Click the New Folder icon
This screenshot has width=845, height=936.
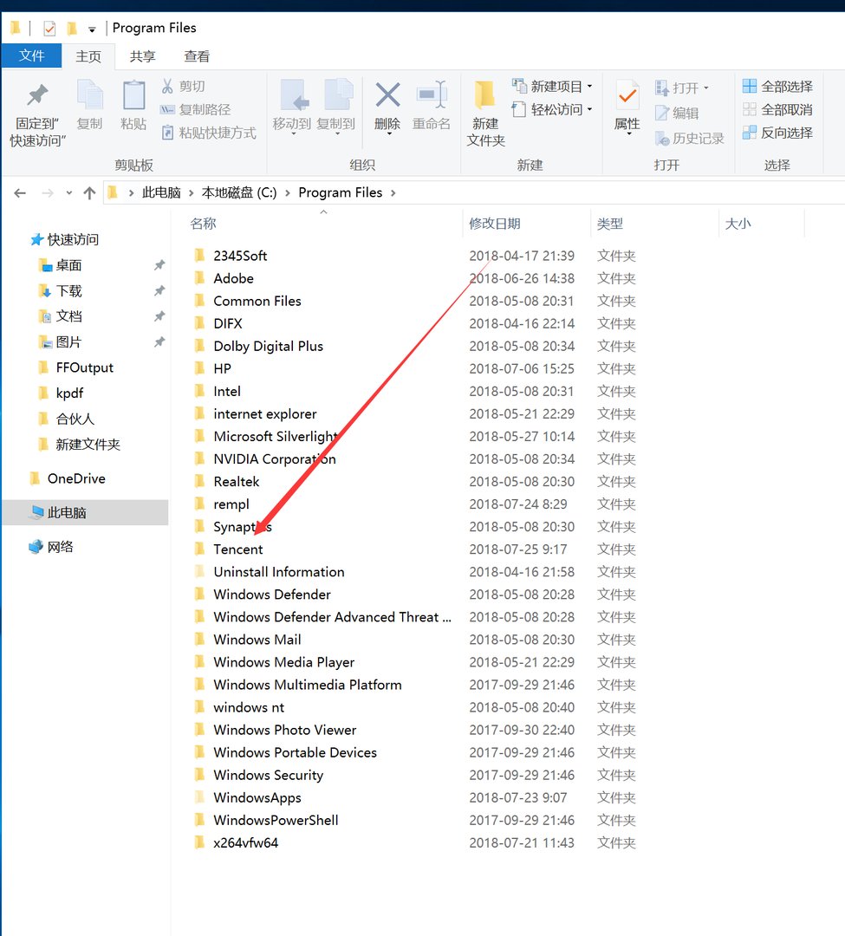tap(485, 95)
